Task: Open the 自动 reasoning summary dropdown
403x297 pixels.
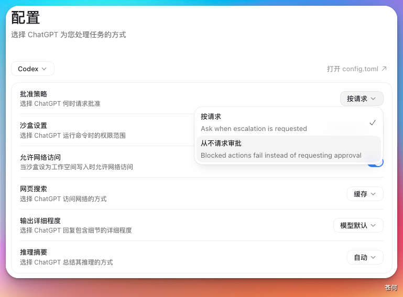Action: coord(365,257)
